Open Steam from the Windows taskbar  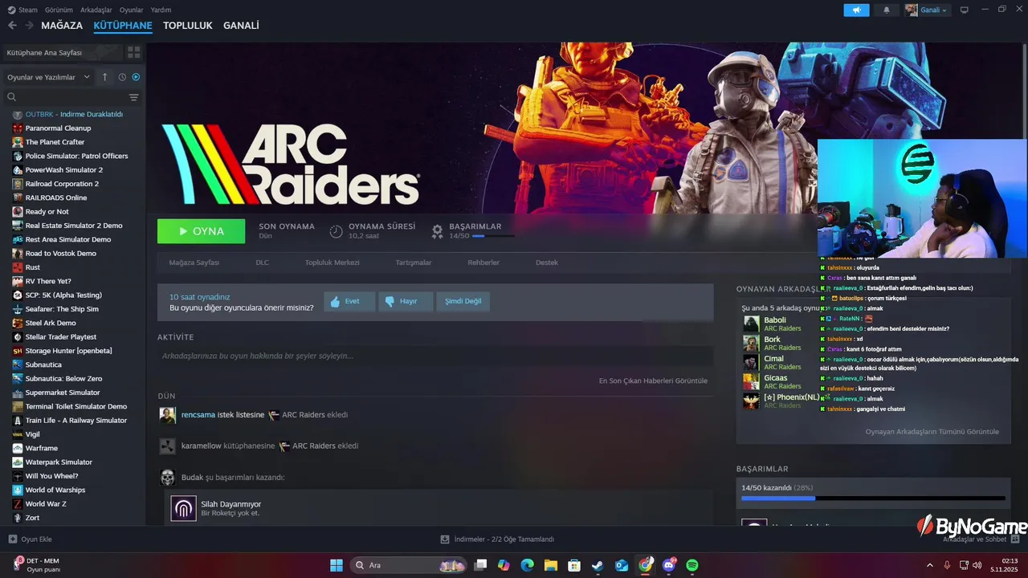click(598, 565)
